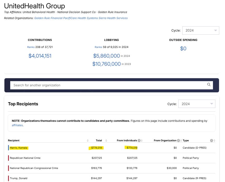Click NRCC From Individuals $133,776
This screenshot has width=225, height=182.
pyautogui.click(x=132, y=168)
